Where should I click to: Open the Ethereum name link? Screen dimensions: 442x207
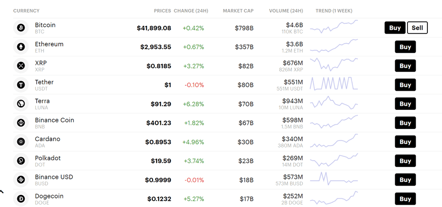(49, 44)
